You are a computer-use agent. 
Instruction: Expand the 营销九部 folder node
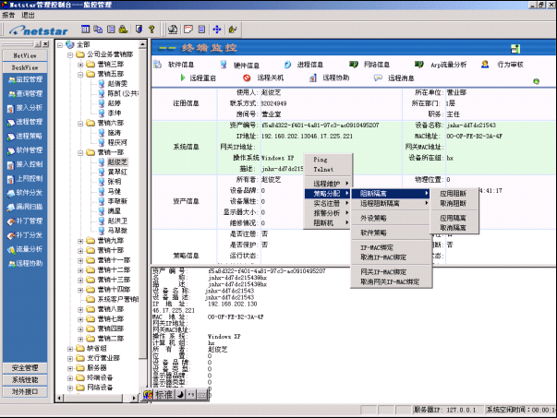(80, 241)
